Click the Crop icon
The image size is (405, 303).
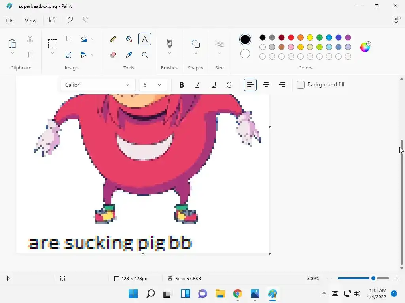68,39
